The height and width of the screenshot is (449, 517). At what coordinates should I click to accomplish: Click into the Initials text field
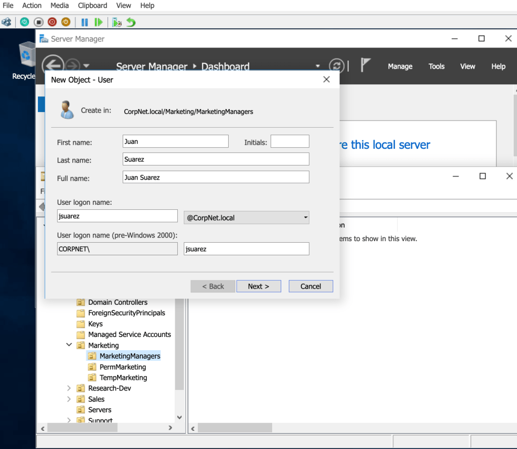pyautogui.click(x=289, y=142)
